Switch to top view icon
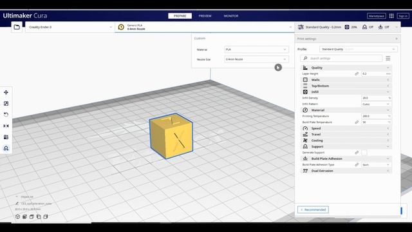This screenshot has height=232, width=412. (32, 217)
